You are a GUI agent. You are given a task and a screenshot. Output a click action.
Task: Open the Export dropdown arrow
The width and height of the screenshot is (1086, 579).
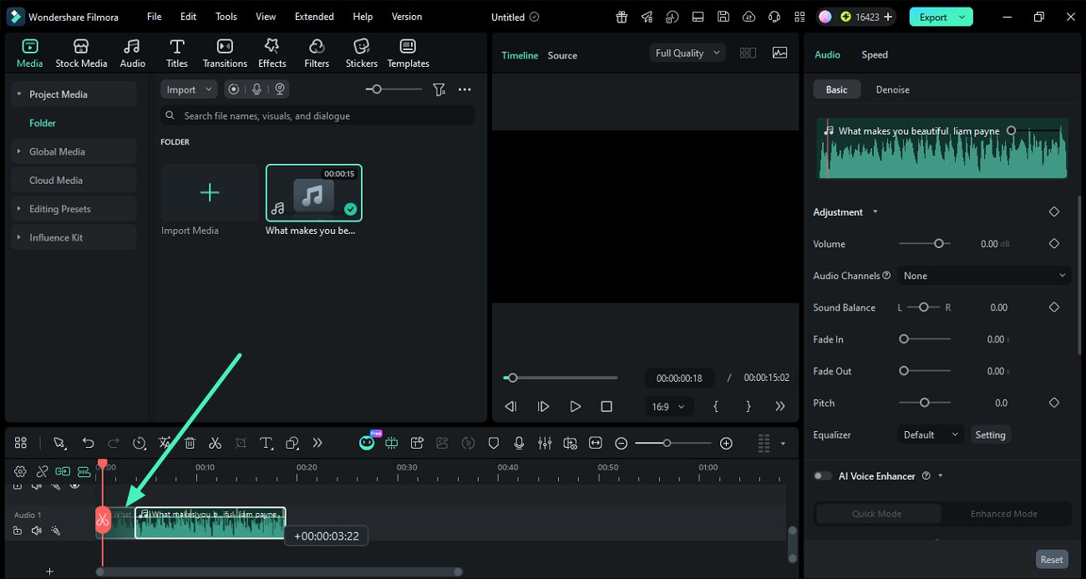pos(962,17)
